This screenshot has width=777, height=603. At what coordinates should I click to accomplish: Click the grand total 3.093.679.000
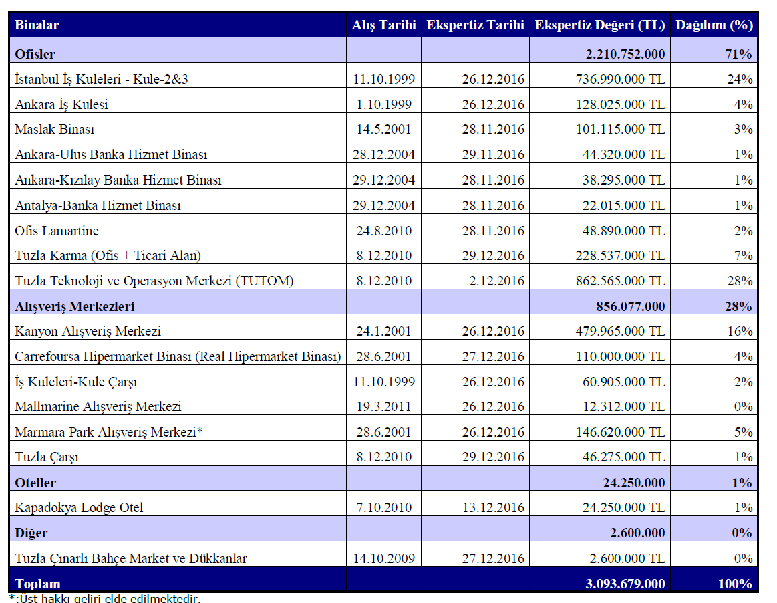625,584
